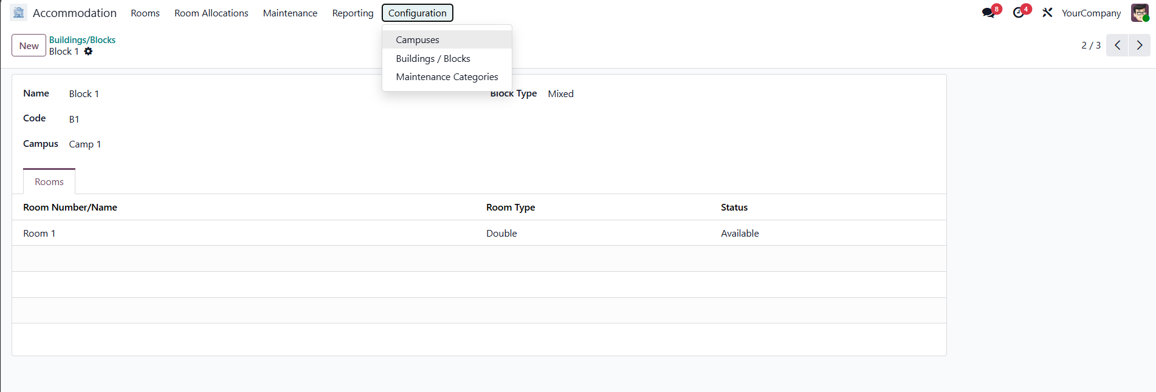This screenshot has height=392, width=1156.
Task: Collapse the Configuration dropdown menu
Action: [x=417, y=13]
